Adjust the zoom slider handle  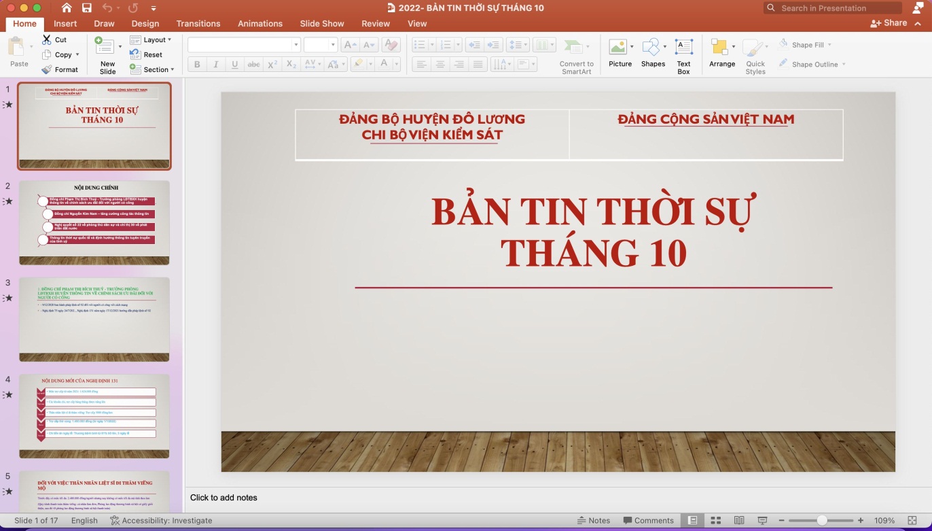[822, 521]
